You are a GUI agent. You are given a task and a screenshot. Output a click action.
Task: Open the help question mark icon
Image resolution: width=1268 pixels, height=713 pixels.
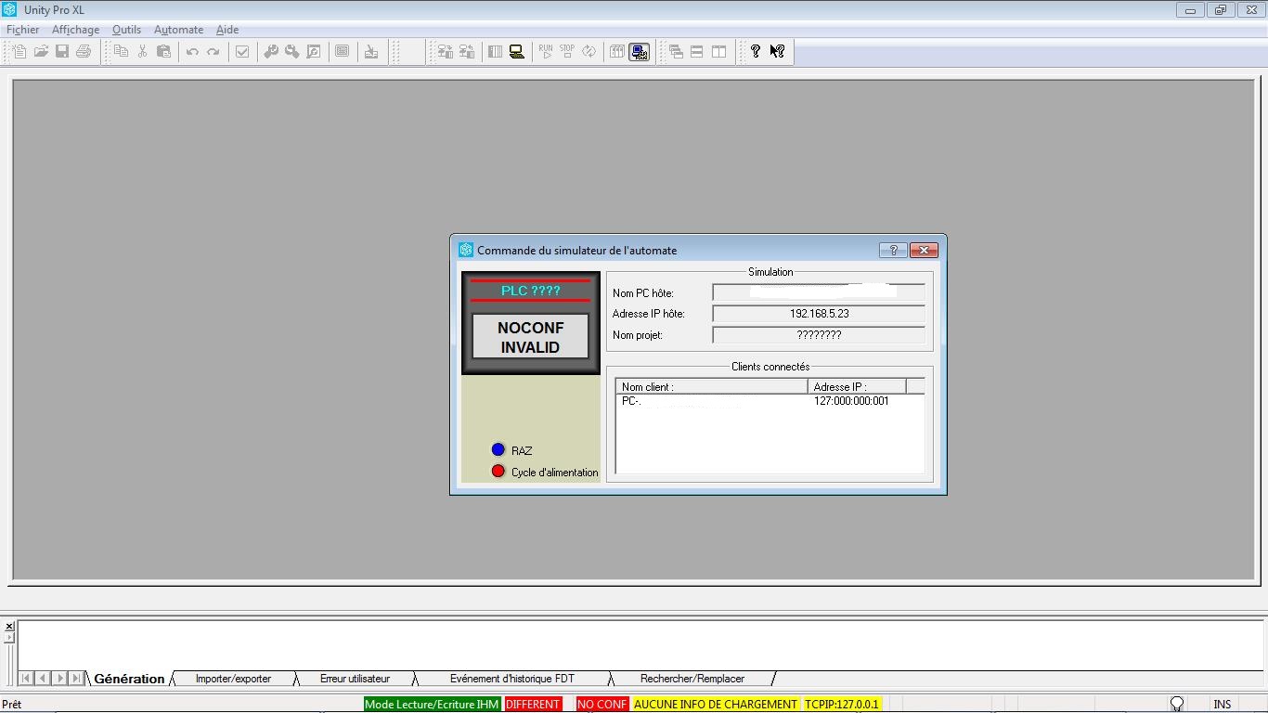tap(755, 52)
